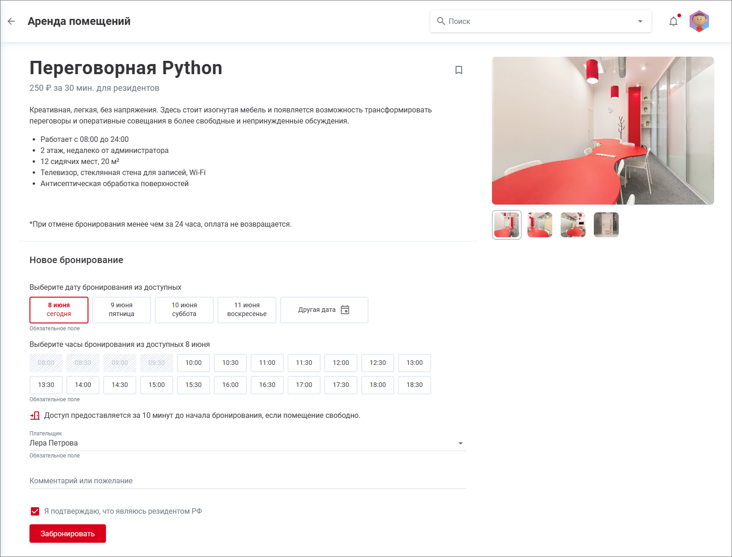Screen dimensions: 732x557
Task: Select date 10 июня суббота
Action: click(x=184, y=310)
